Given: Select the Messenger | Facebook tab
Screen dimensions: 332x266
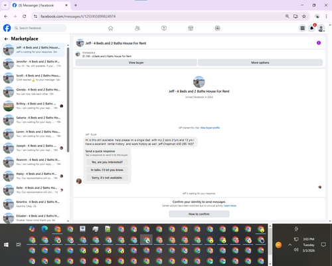Looking at the screenshot, I should click(41, 5).
